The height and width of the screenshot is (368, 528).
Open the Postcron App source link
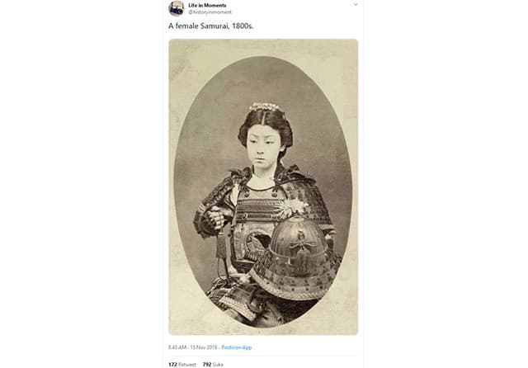[x=237, y=347]
